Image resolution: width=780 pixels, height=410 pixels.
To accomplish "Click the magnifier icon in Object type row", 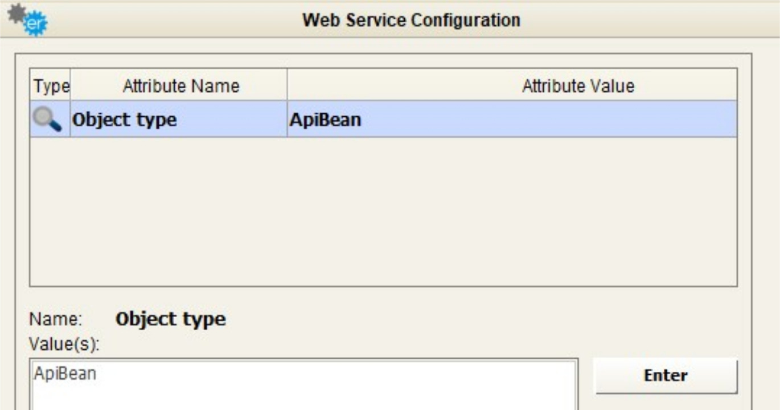I will (x=47, y=120).
